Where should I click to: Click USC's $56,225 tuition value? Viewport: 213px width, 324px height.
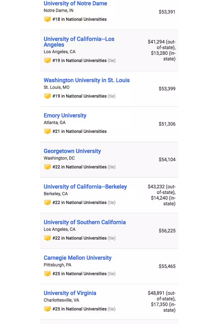[167, 230]
